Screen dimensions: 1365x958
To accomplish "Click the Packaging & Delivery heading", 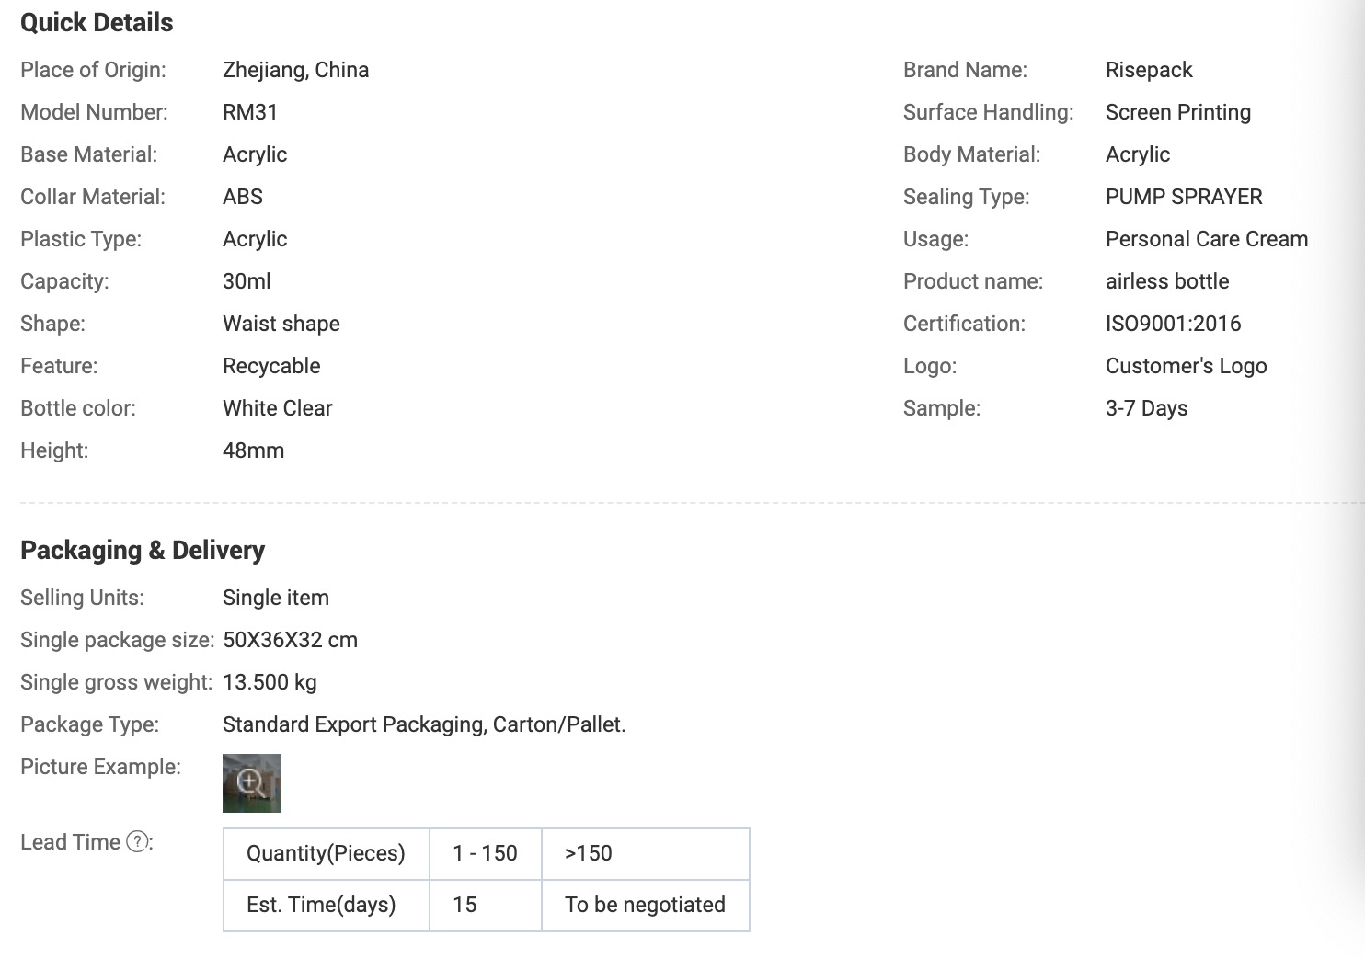I will click(x=143, y=550).
